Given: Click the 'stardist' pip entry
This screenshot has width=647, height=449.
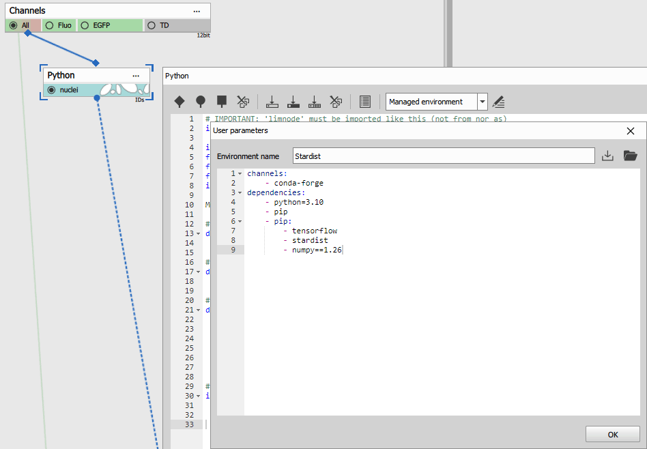Looking at the screenshot, I should pyautogui.click(x=310, y=240).
